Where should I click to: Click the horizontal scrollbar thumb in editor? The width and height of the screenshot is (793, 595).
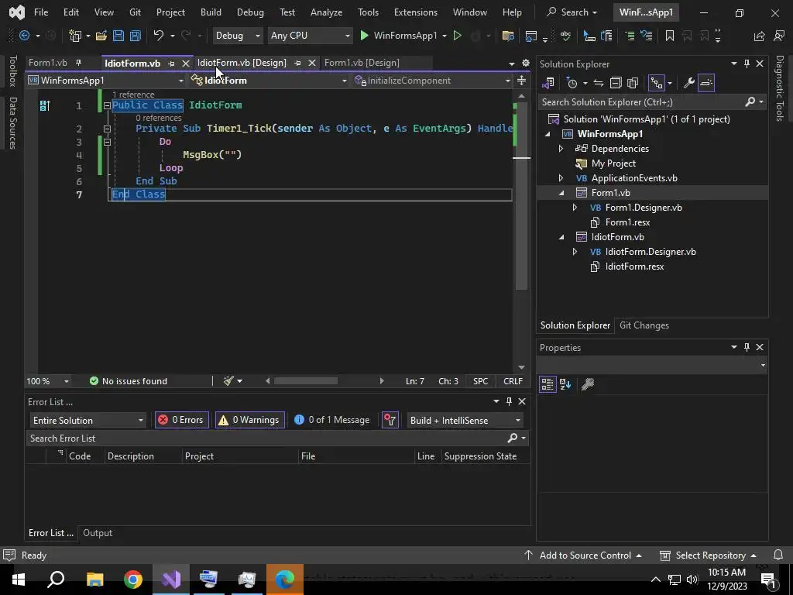pos(305,381)
